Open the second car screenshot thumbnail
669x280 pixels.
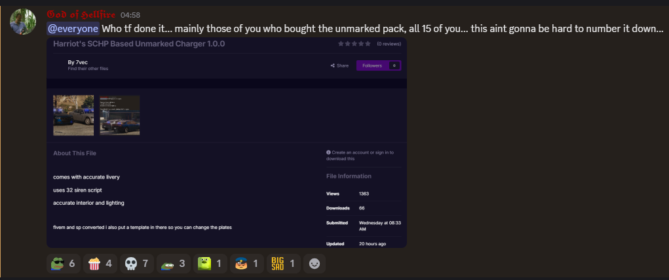point(119,115)
